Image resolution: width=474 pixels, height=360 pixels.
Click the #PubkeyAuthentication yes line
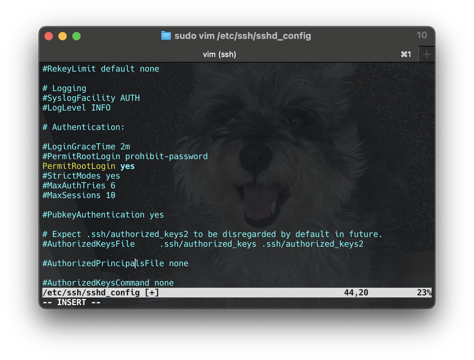click(103, 214)
